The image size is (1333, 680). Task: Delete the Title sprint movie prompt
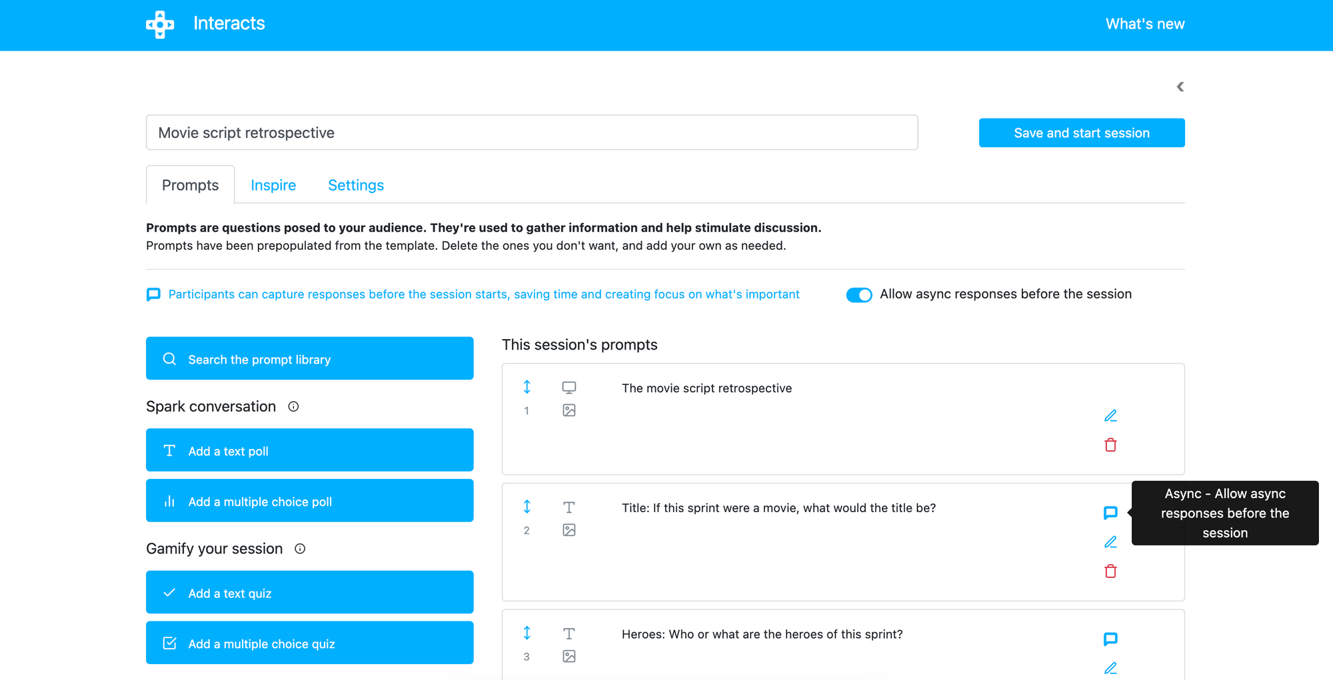(1110, 571)
